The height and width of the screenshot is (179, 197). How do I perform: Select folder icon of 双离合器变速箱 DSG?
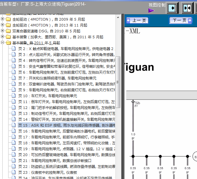[8, 31]
